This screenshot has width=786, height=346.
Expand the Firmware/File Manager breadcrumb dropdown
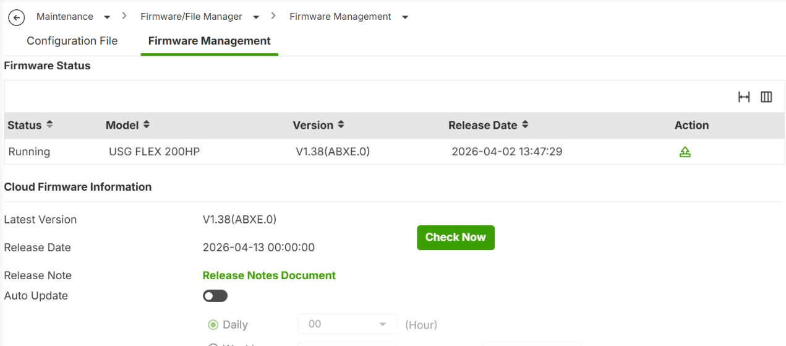[x=256, y=17]
